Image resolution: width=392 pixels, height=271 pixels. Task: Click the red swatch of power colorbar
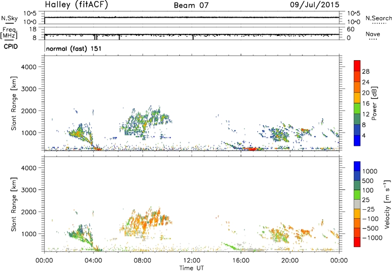[x=357, y=66]
